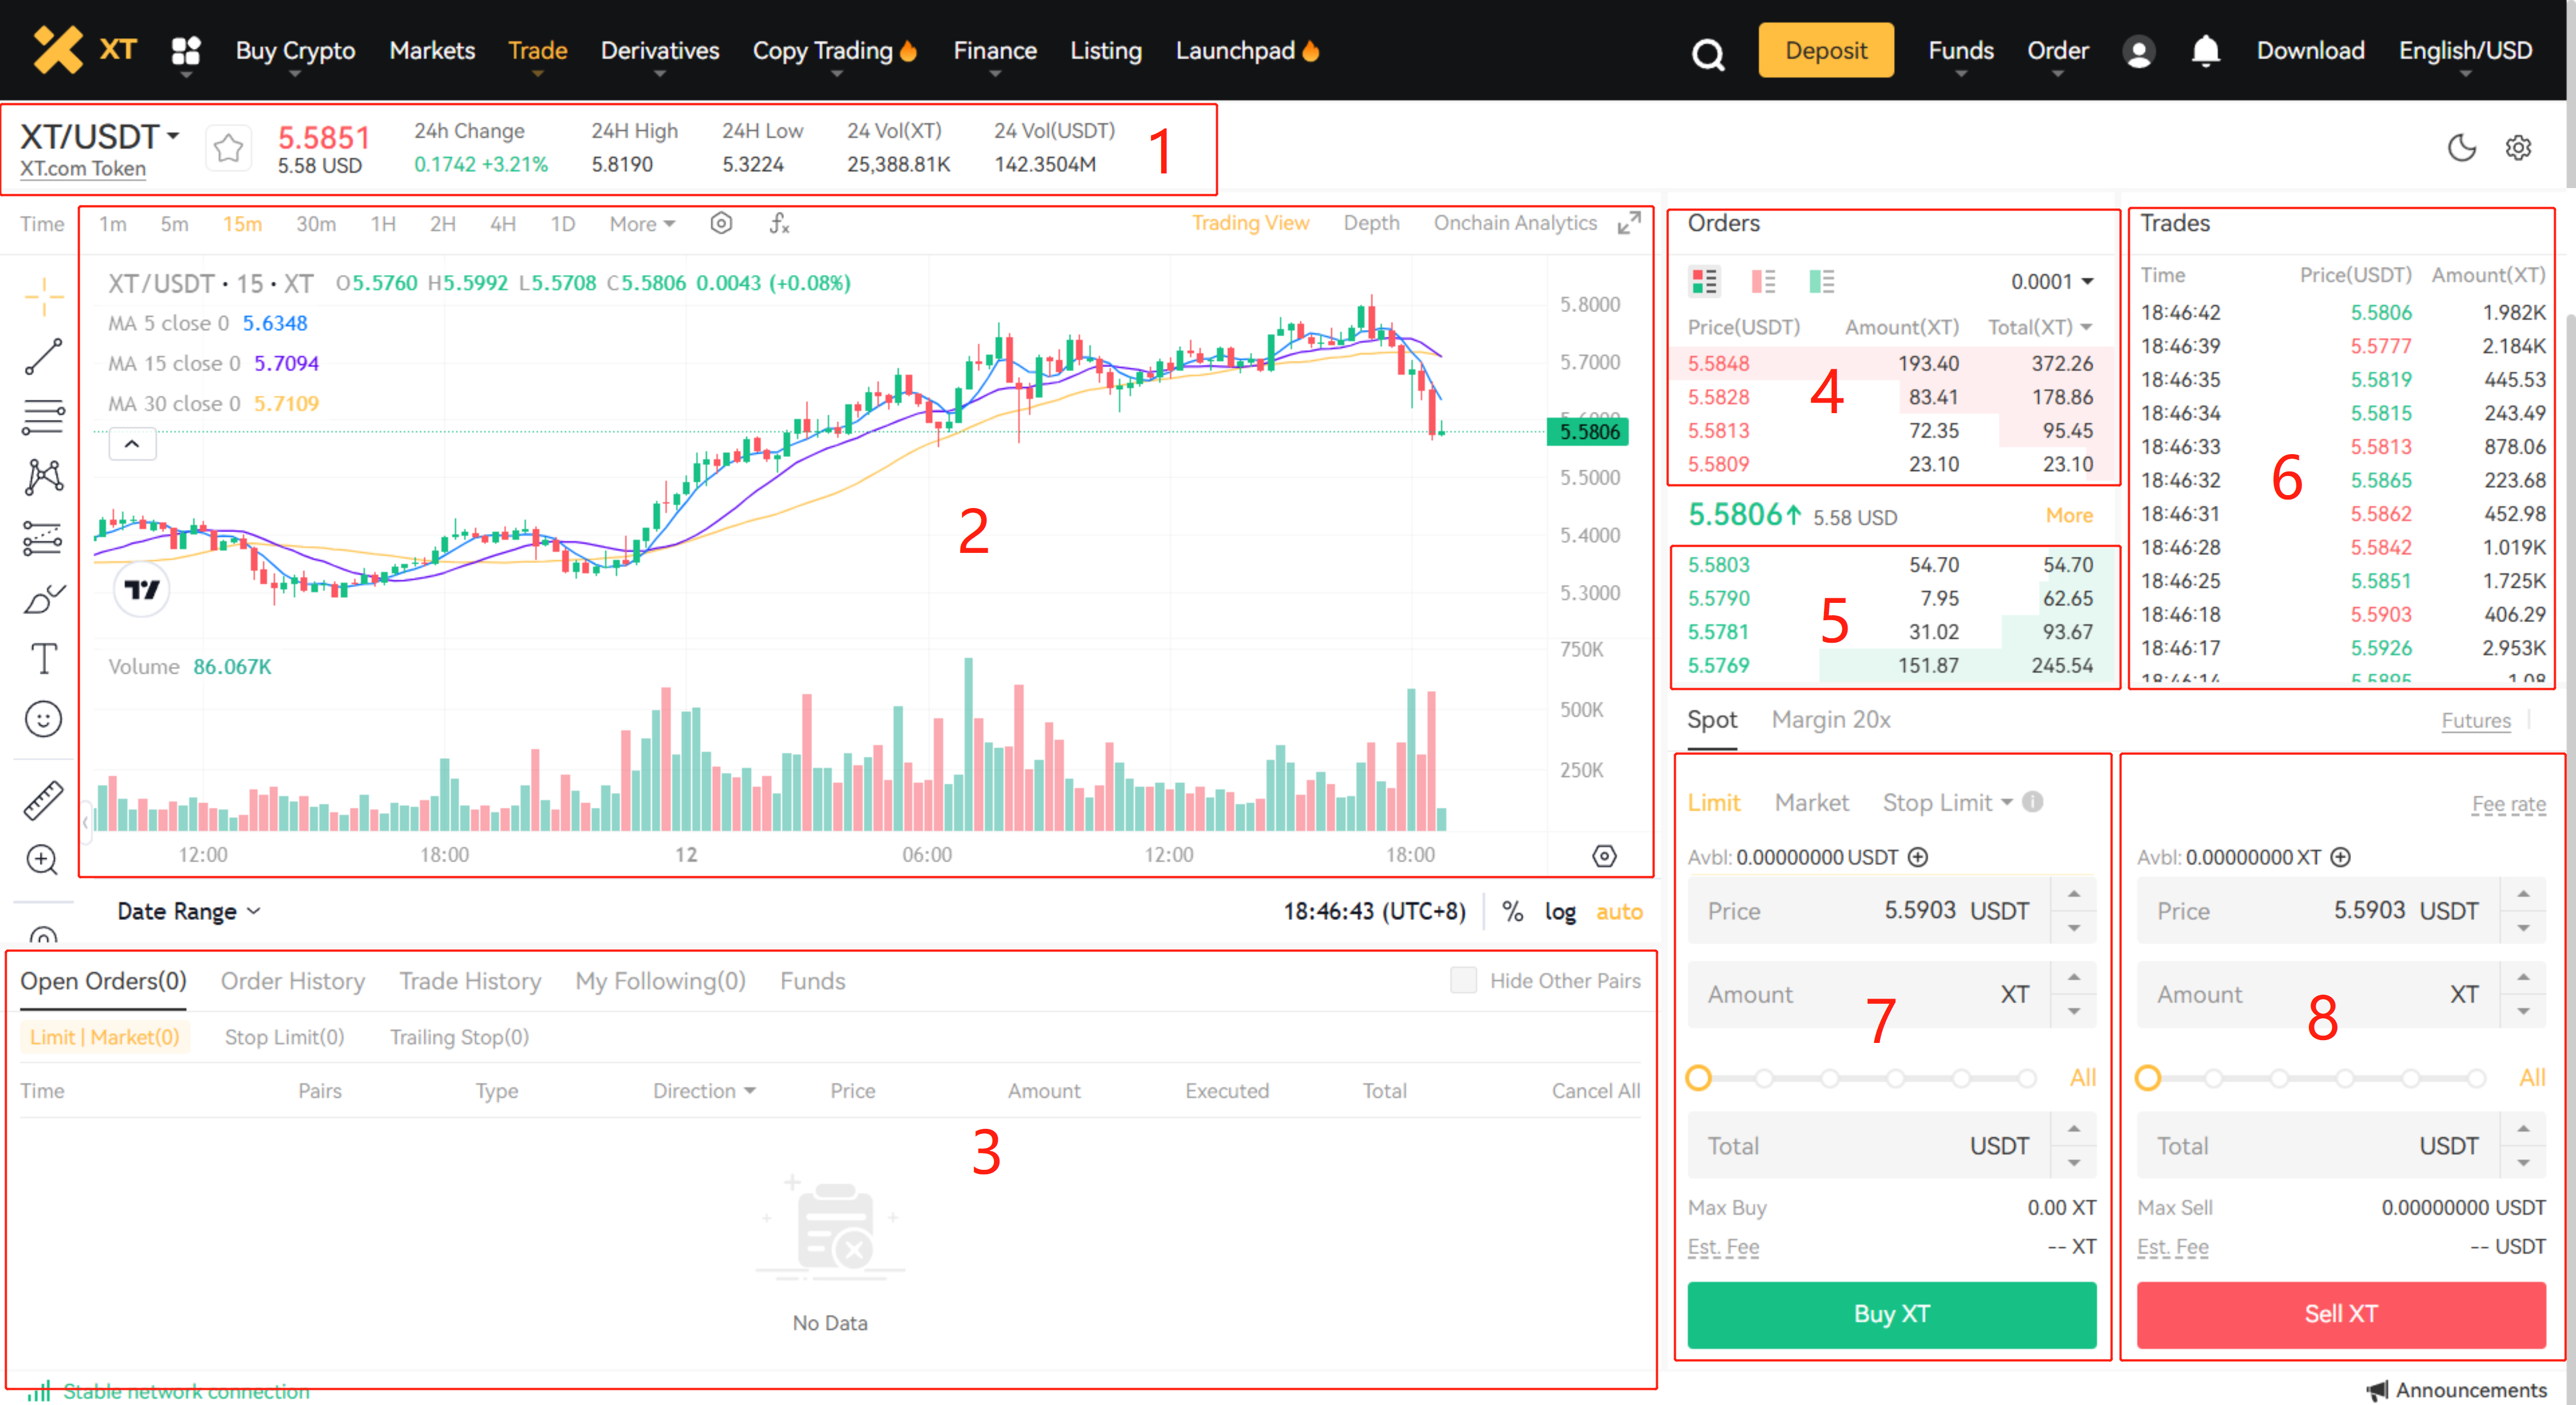Check the Hide Other Pairs box
This screenshot has width=2576, height=1405.
[x=1463, y=980]
